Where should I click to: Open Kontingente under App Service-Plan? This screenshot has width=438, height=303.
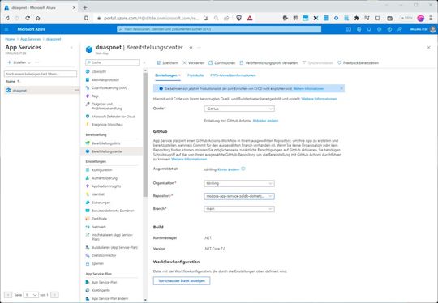[x=101, y=291]
